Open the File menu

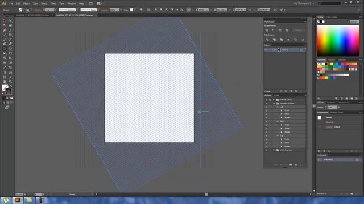pos(11,3)
